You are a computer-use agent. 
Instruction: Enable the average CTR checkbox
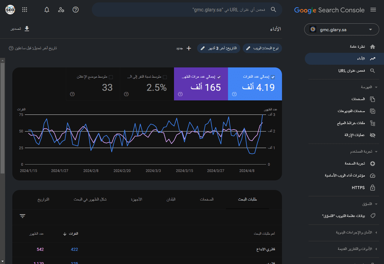pyautogui.click(x=165, y=77)
